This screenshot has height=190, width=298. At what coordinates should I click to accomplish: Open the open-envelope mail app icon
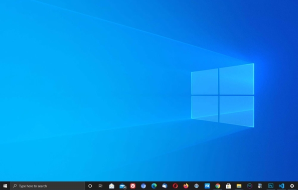pos(111,186)
